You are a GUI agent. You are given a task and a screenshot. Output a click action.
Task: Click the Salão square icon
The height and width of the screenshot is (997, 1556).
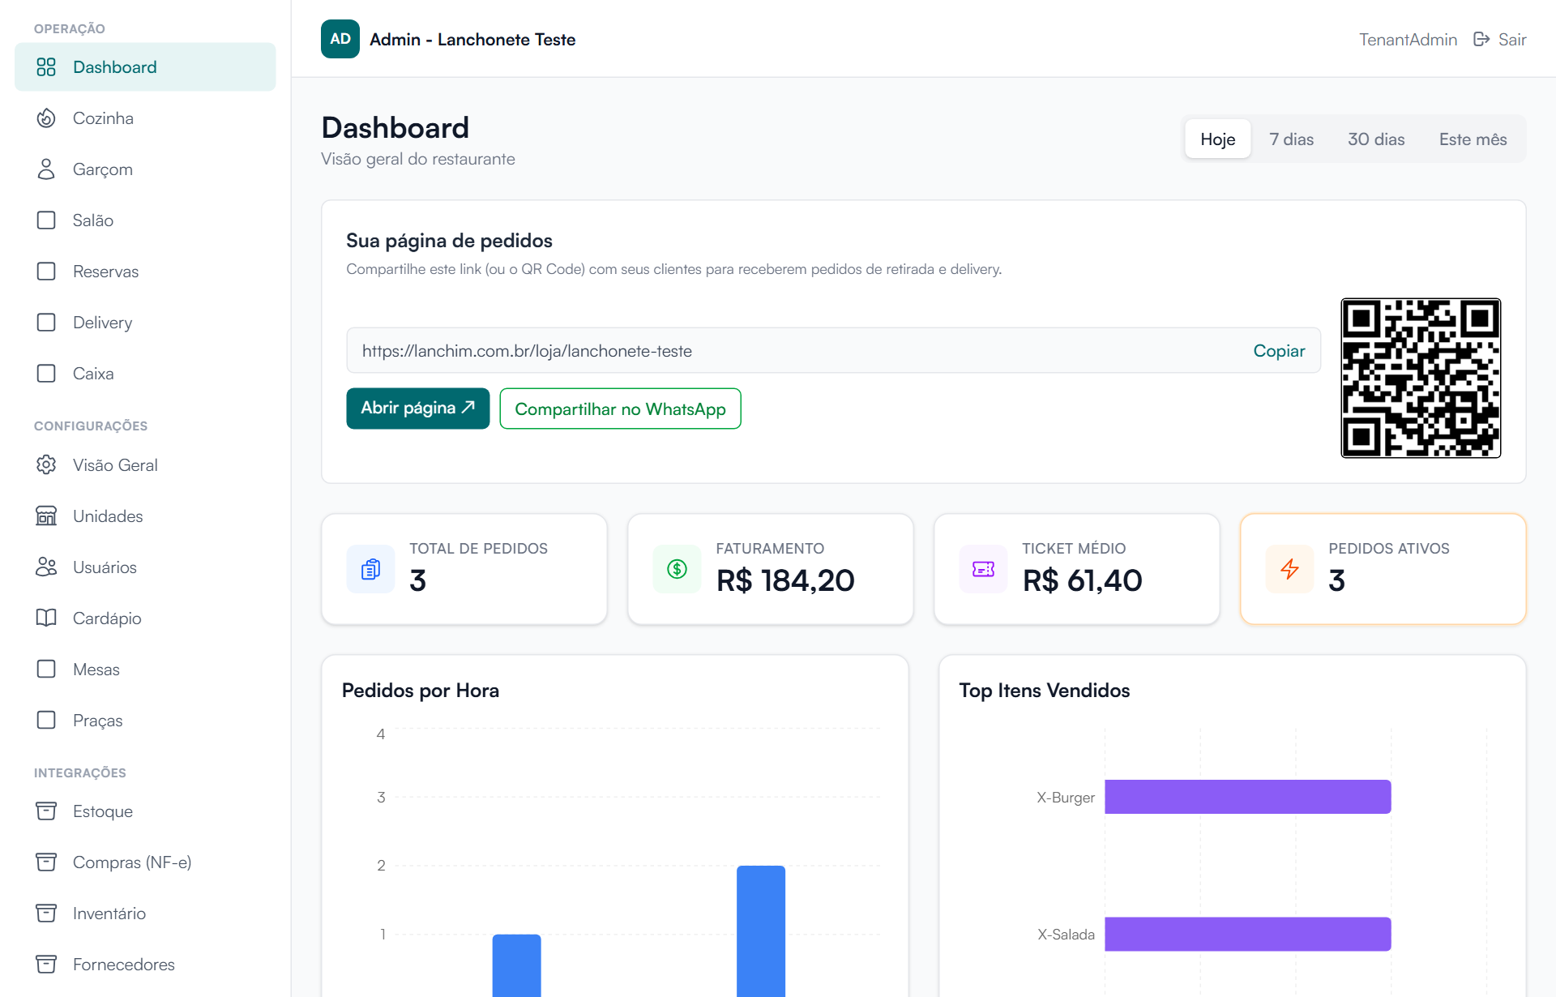(46, 220)
